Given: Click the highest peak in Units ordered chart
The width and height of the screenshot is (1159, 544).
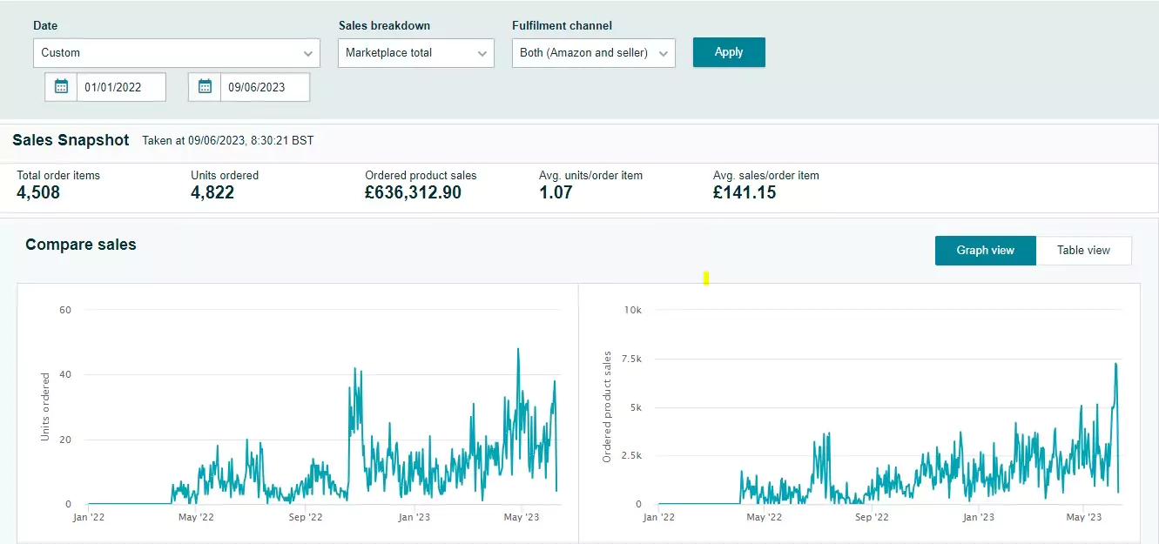Looking at the screenshot, I should (x=518, y=350).
